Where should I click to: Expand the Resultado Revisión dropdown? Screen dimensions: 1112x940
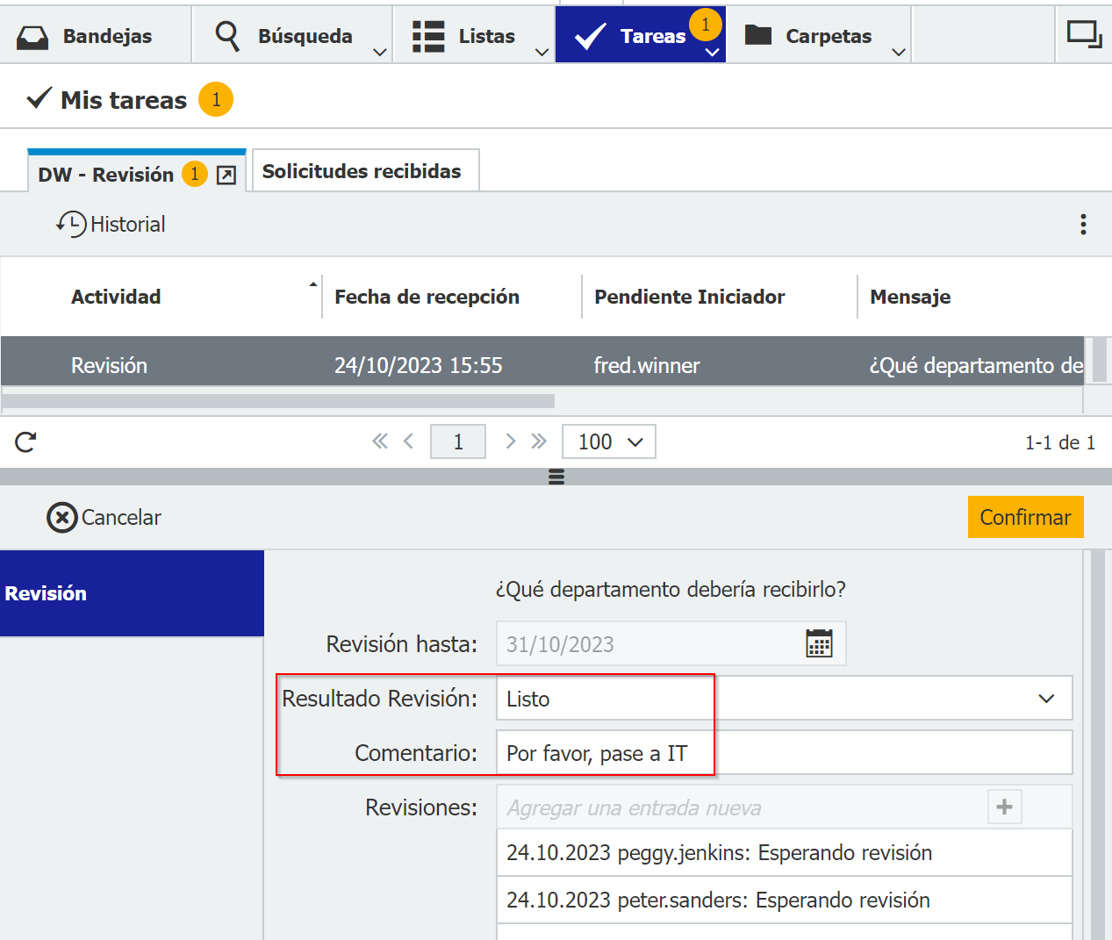click(x=1045, y=698)
